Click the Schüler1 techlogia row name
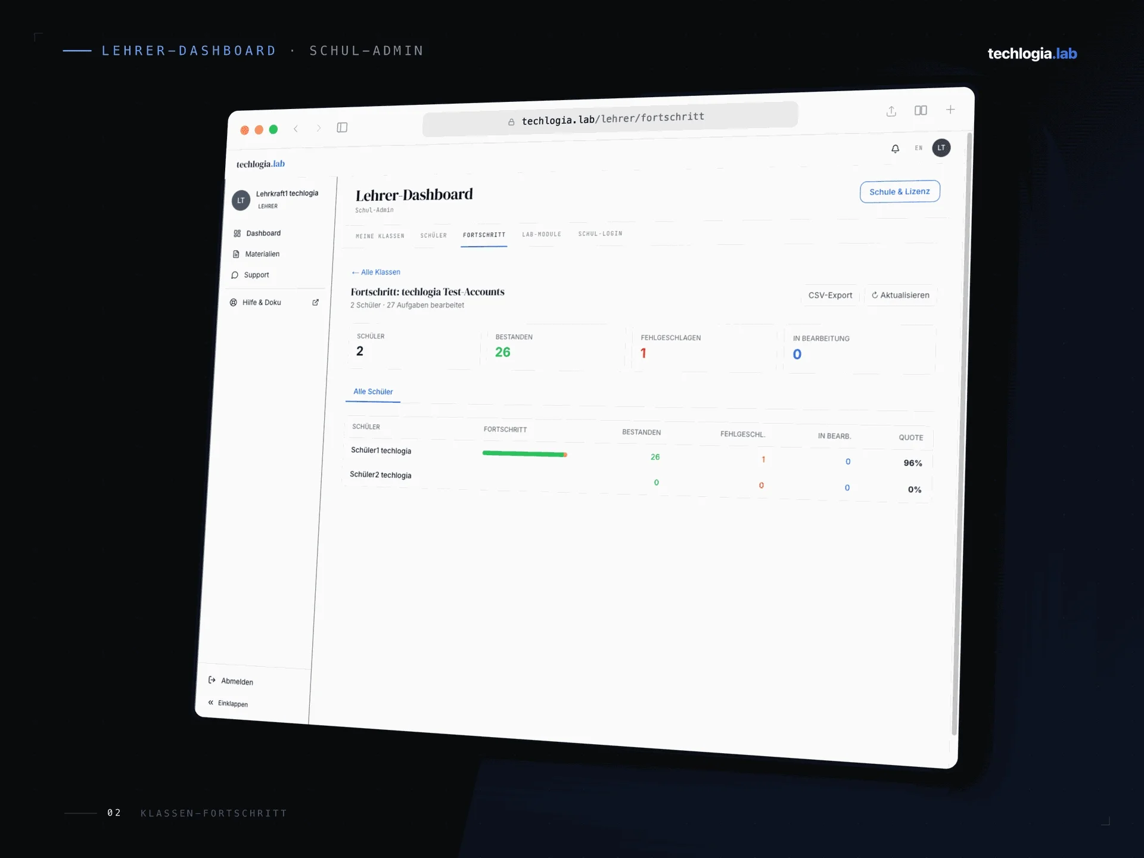The width and height of the screenshot is (1144, 858). (381, 450)
